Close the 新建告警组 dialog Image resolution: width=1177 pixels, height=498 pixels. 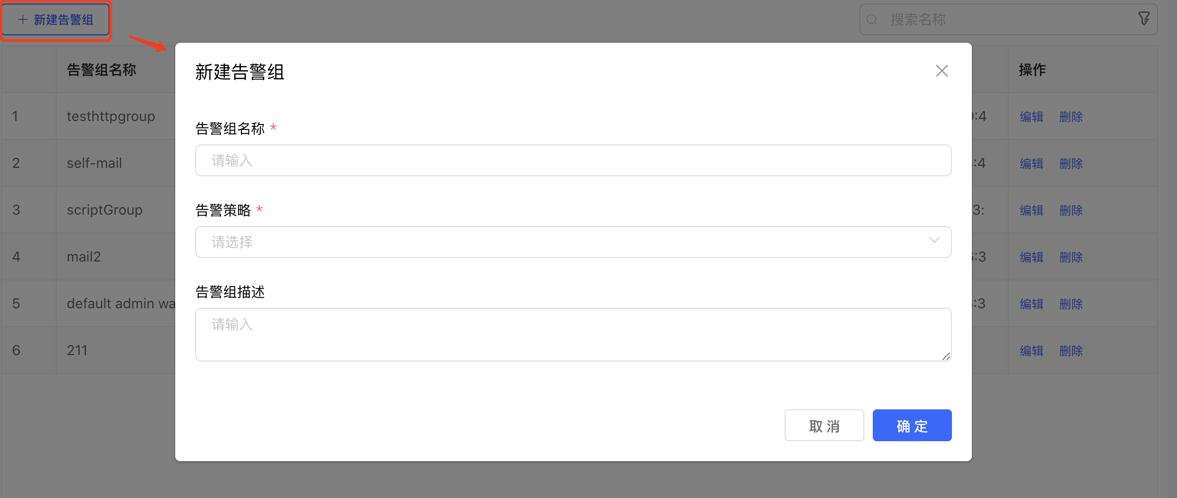click(x=942, y=71)
